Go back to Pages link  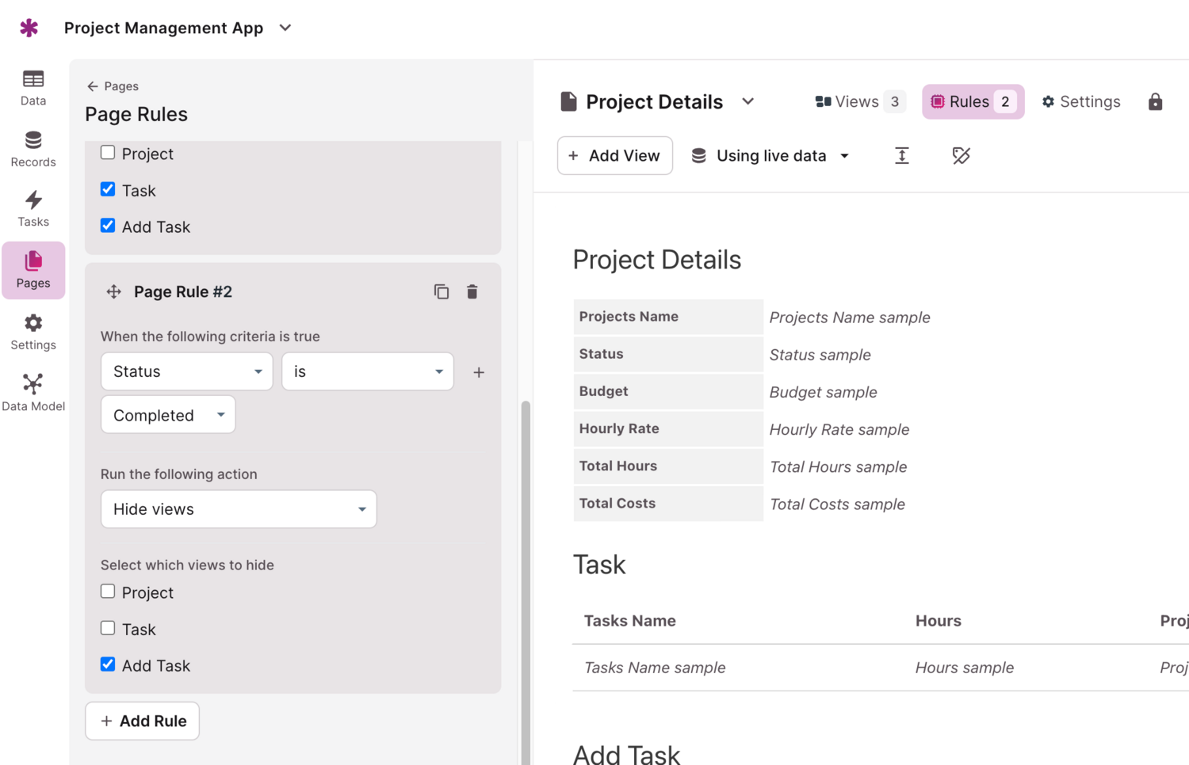coord(113,86)
